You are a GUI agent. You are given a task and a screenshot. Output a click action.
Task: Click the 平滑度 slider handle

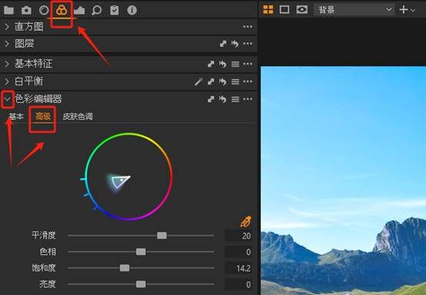click(x=162, y=236)
